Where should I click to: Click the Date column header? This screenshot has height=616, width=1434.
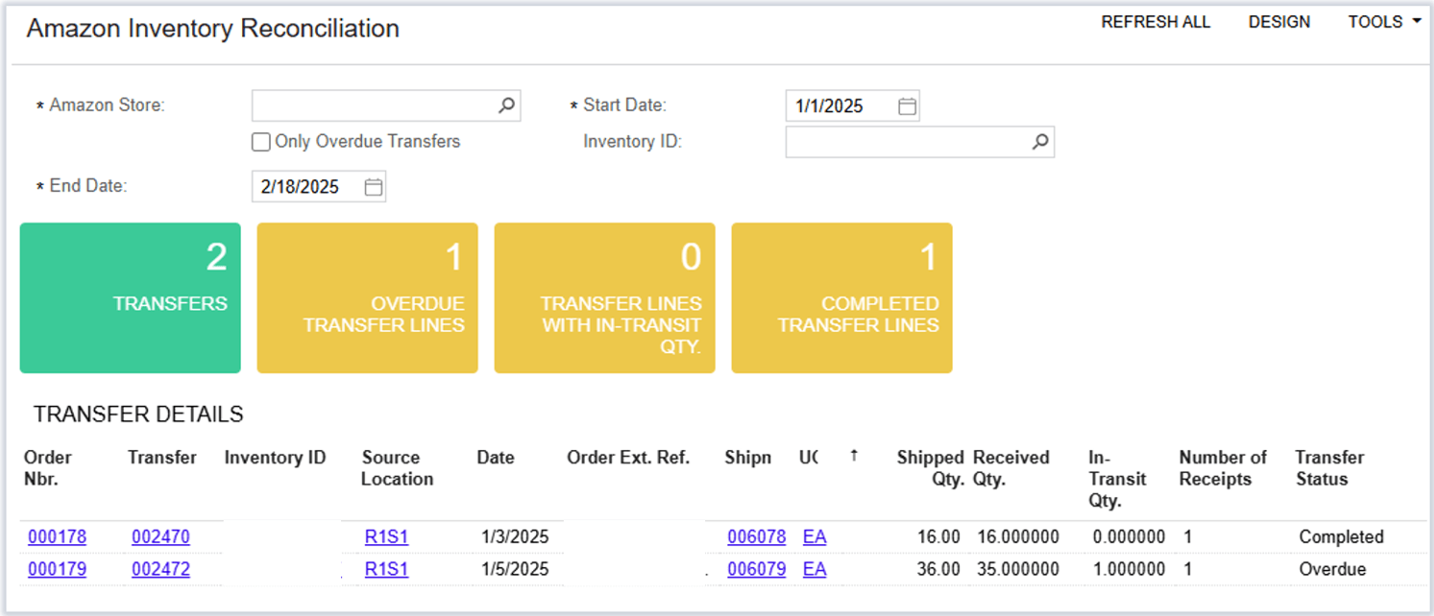click(496, 458)
